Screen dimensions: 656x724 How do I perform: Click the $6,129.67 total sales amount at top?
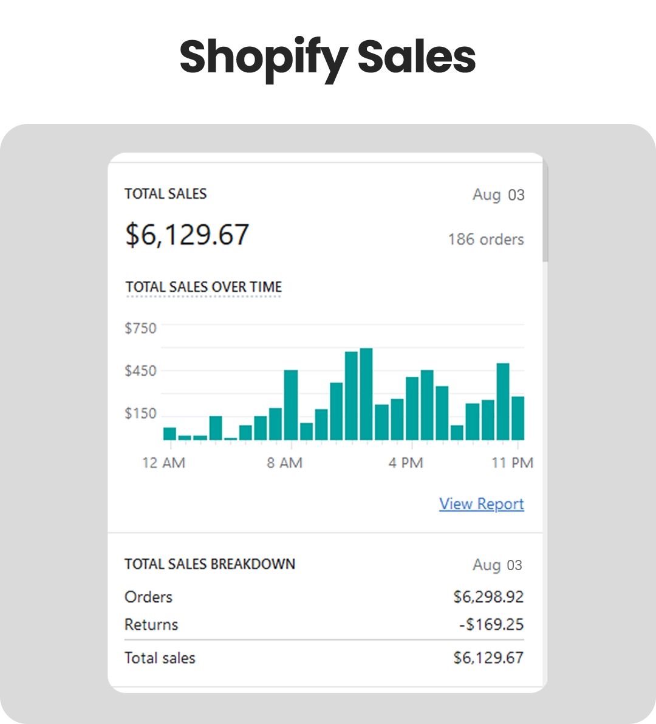point(187,235)
